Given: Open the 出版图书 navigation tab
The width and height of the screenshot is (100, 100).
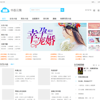Looking at the screenshot, I should [x=36, y=19].
